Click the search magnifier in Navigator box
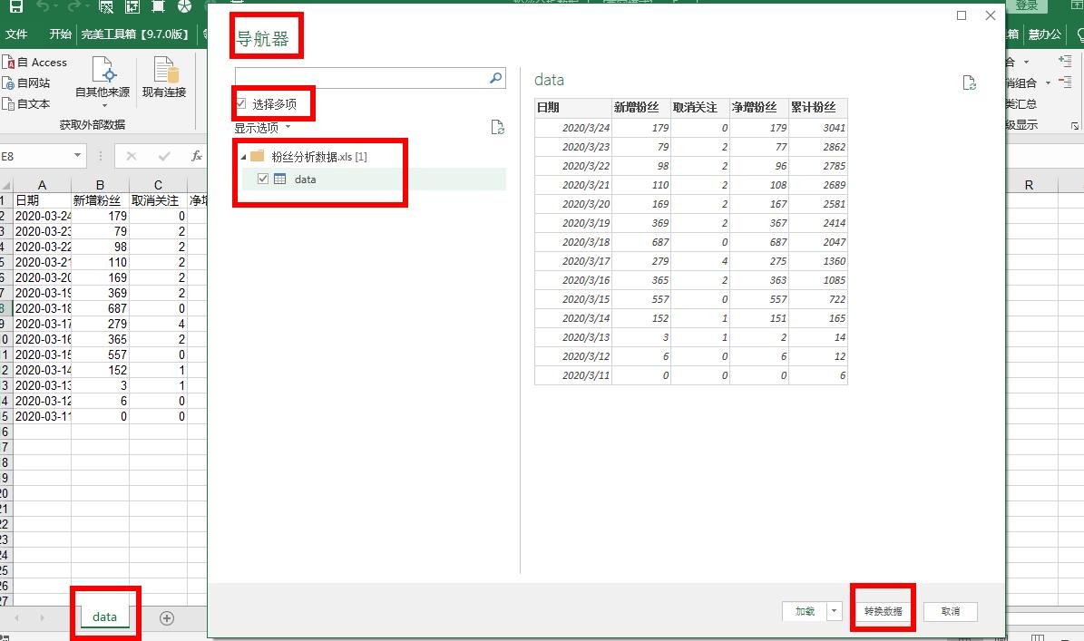Image resolution: width=1084 pixels, height=641 pixels. [495, 77]
